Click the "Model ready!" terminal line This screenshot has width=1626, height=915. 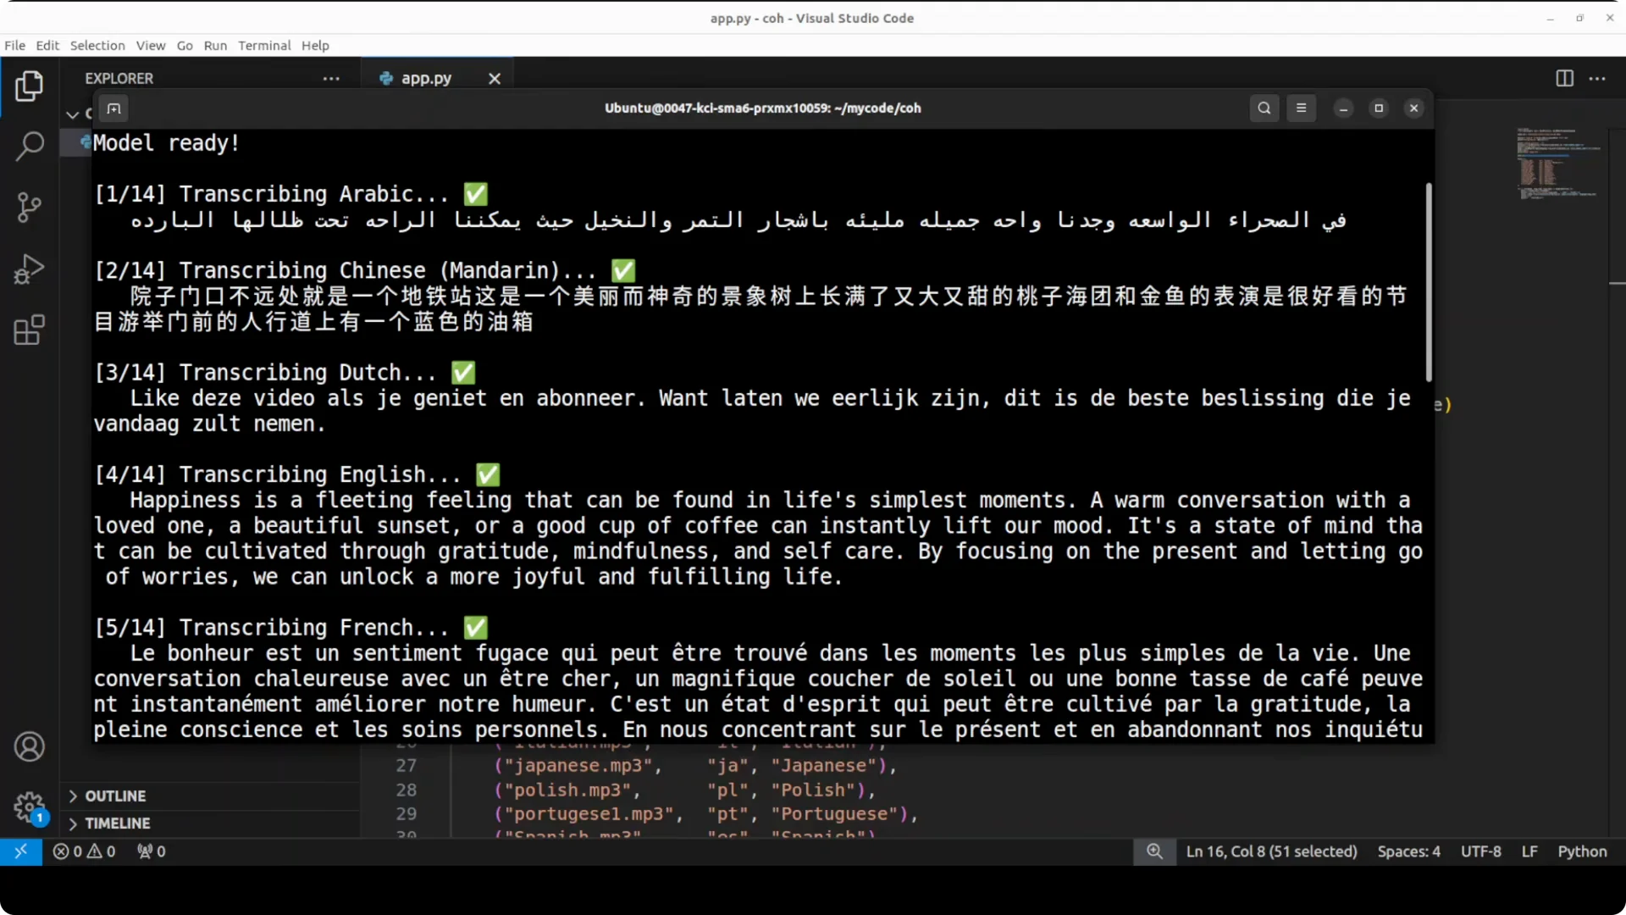pyautogui.click(x=166, y=143)
